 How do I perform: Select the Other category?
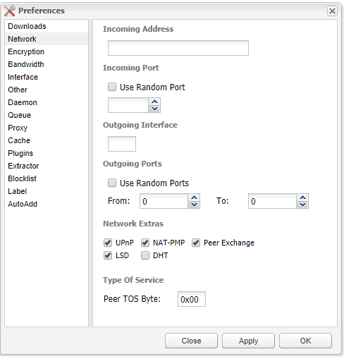47,90
